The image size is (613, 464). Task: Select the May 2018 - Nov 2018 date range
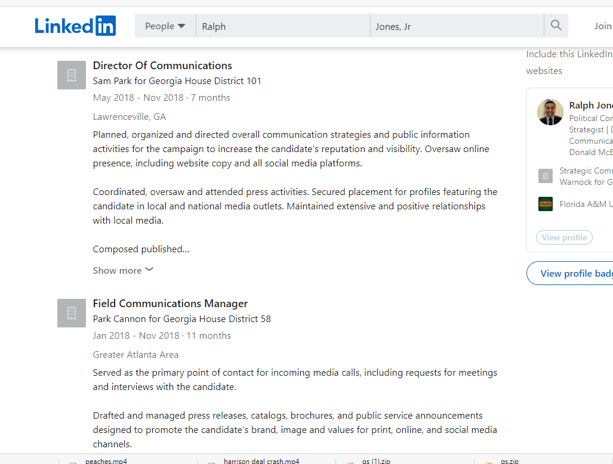point(138,98)
